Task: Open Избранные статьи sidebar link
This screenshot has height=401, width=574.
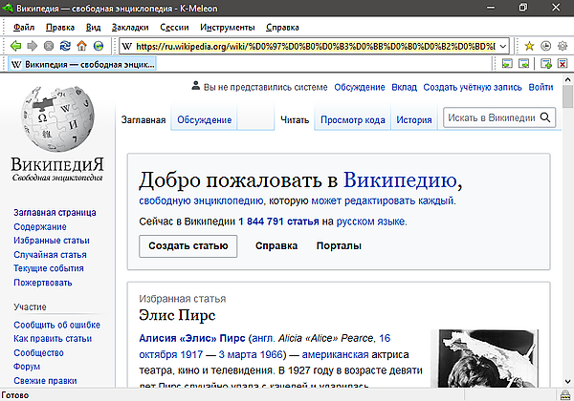Action: (x=52, y=241)
